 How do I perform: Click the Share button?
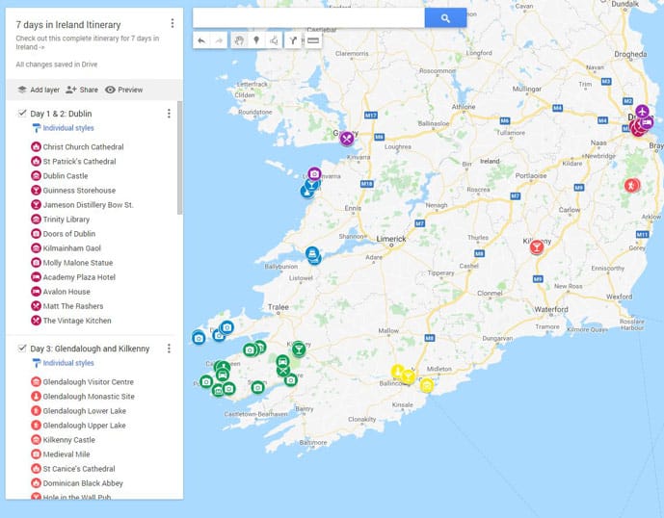pyautogui.click(x=82, y=90)
